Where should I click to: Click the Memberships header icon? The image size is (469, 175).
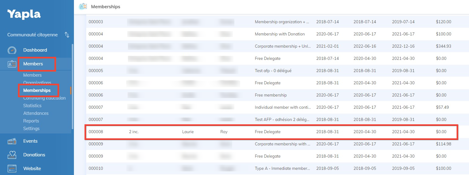coord(83,6)
